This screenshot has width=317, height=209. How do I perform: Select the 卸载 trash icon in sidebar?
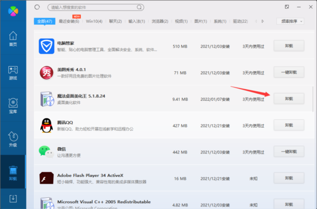(x=13, y=173)
